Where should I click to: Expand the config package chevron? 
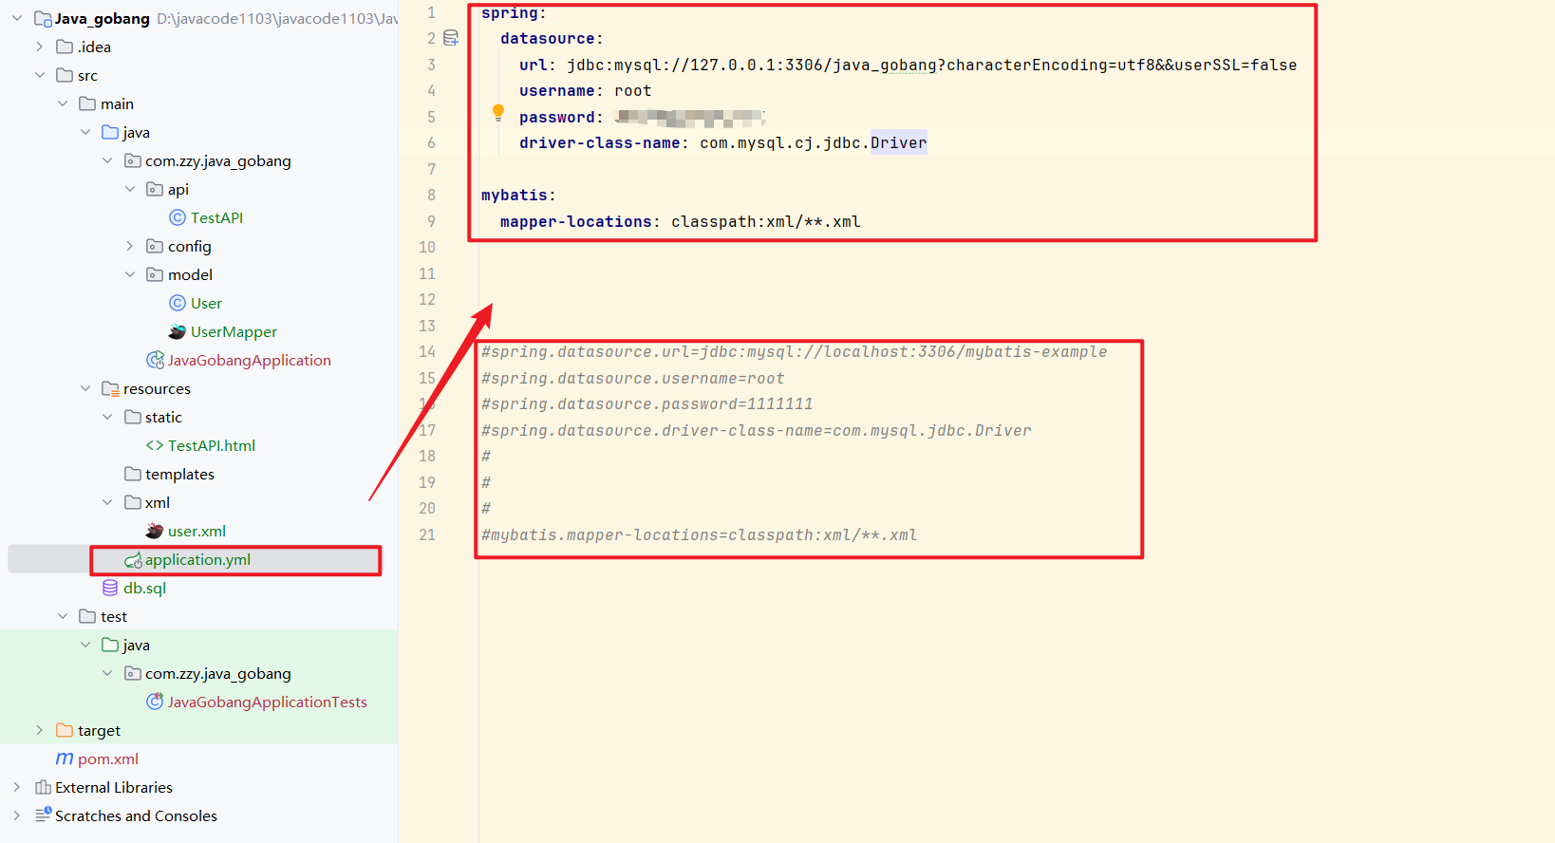(130, 246)
